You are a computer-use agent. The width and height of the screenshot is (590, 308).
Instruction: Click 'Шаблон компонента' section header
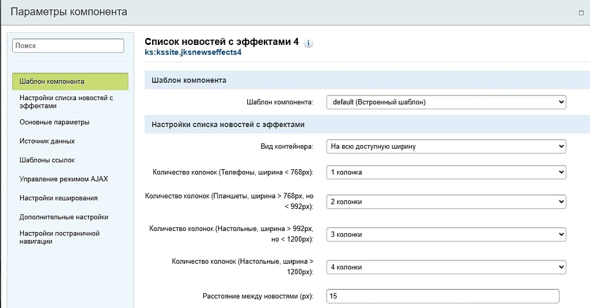tap(367, 80)
